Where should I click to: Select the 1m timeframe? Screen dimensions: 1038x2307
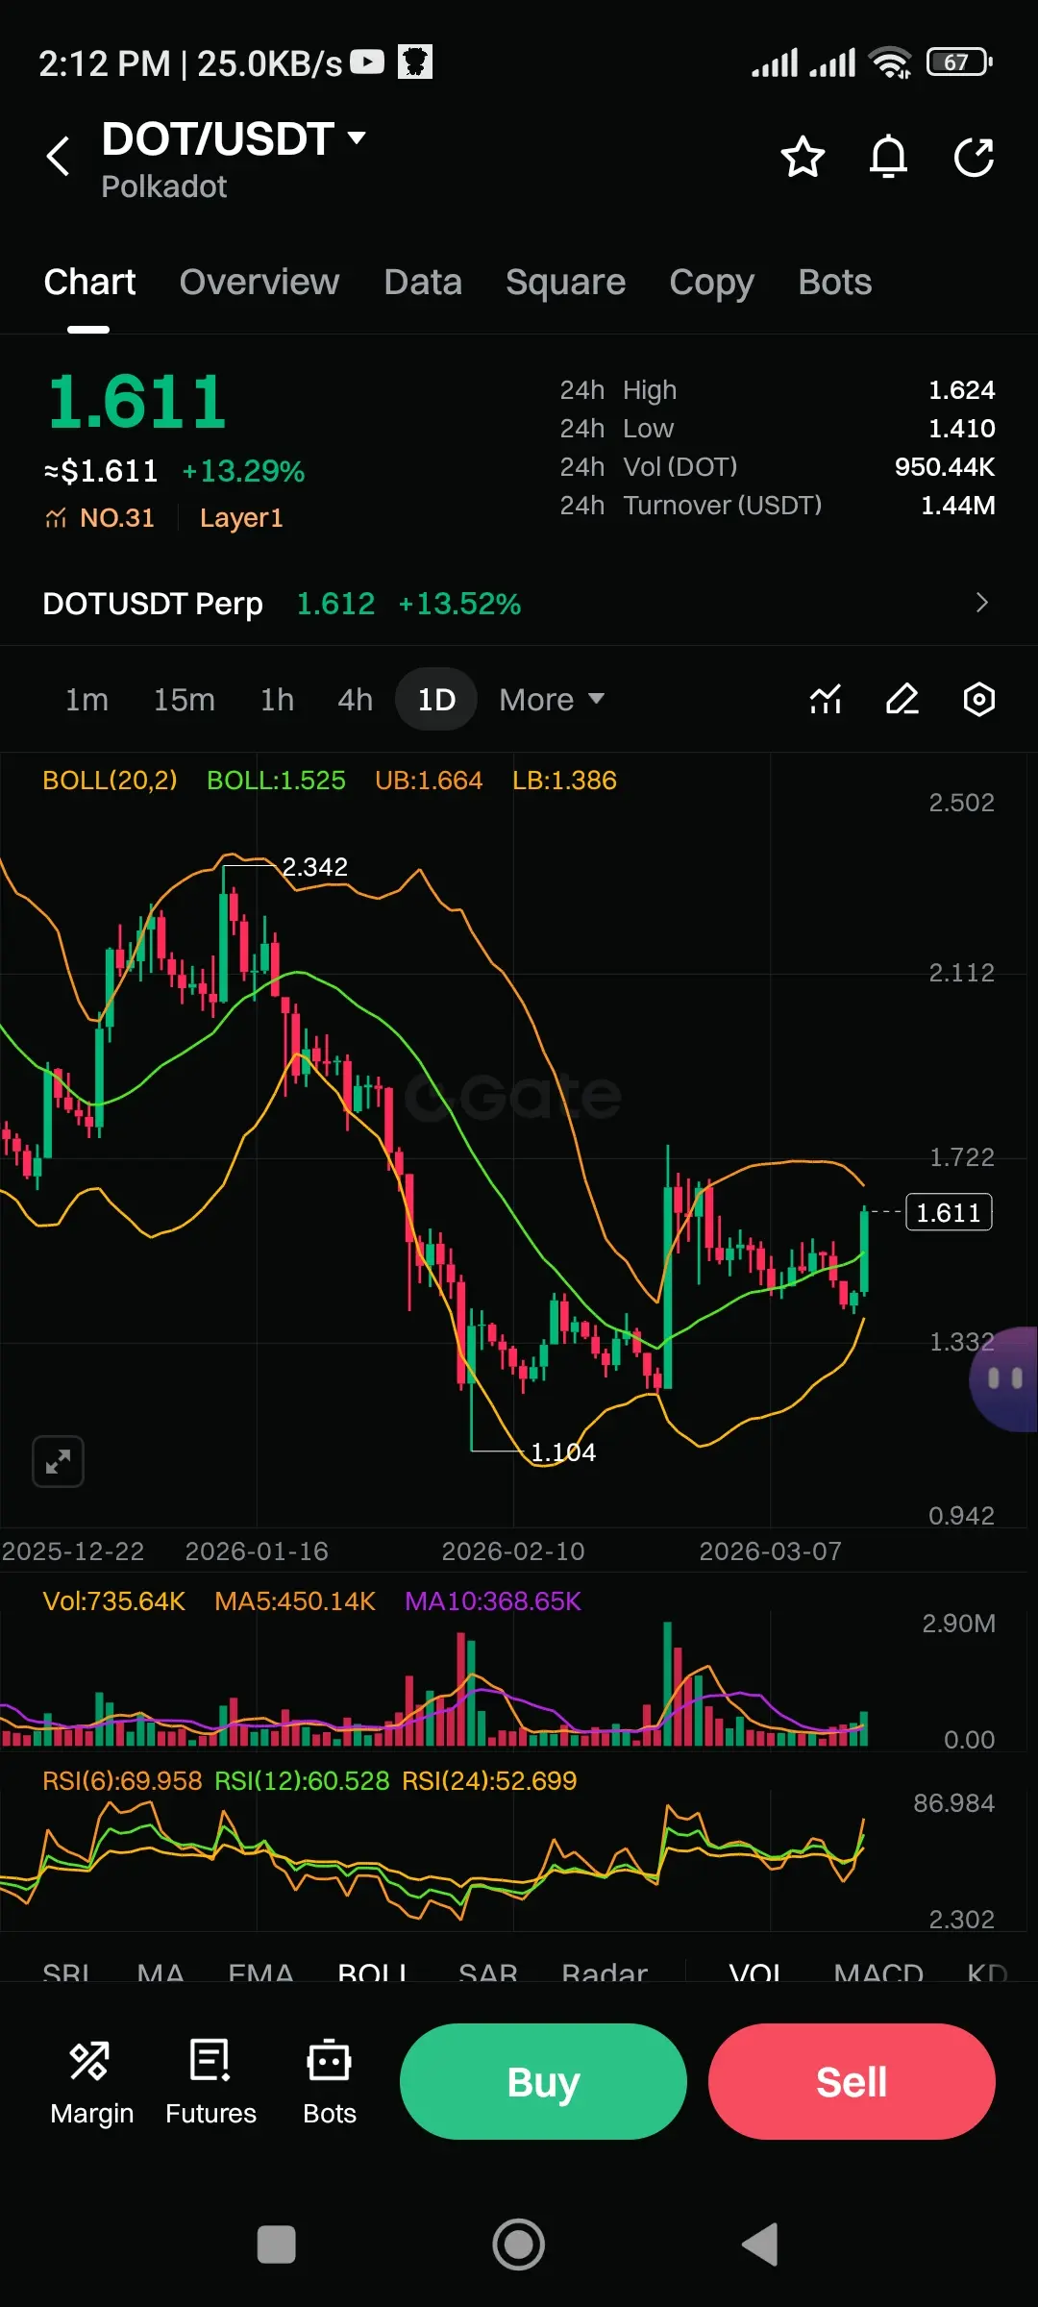pos(86,700)
